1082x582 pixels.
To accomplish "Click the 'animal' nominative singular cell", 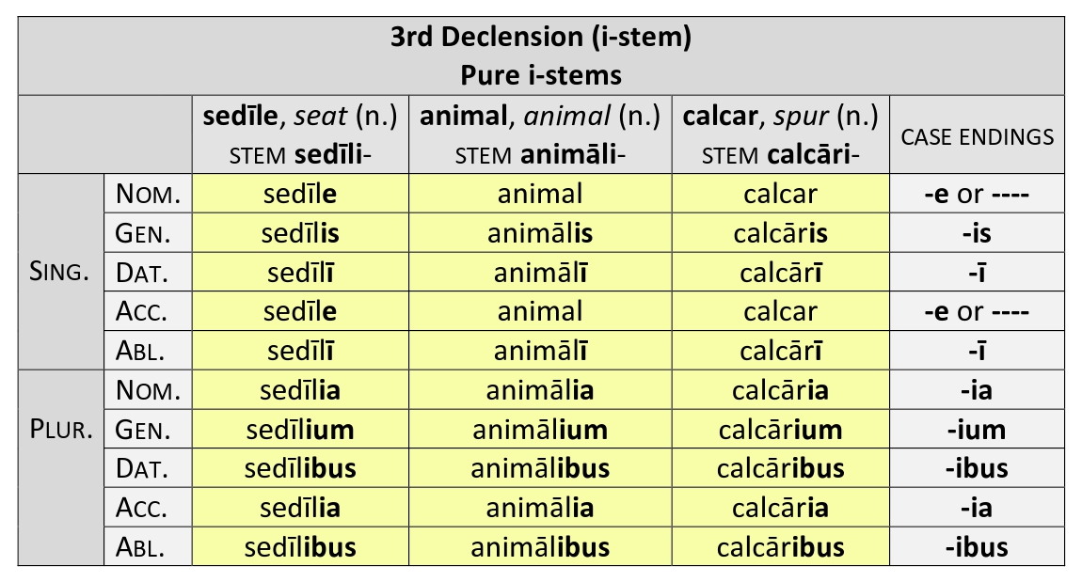I will 540,194.
